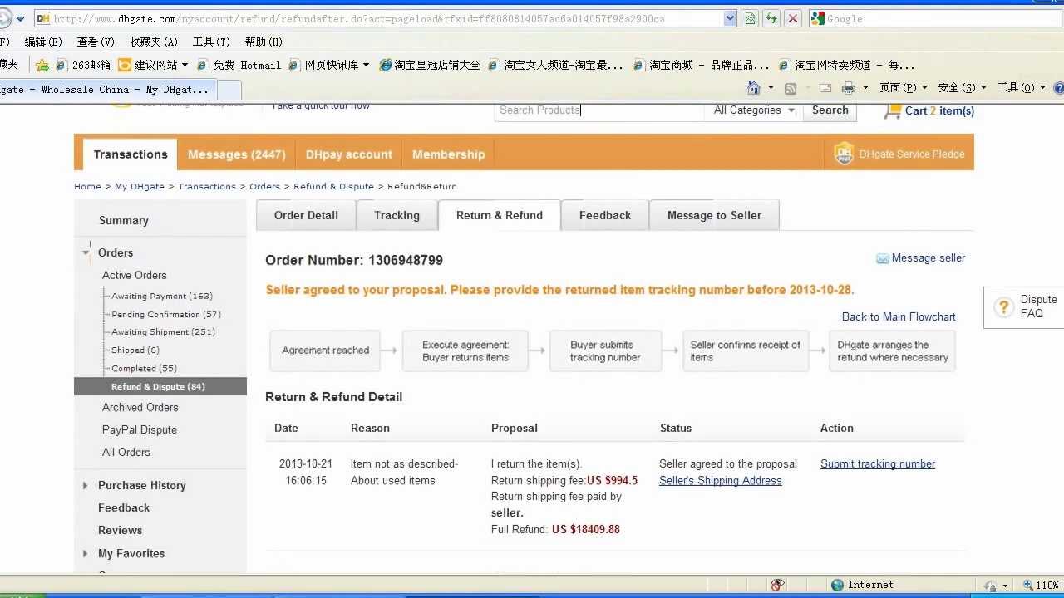Click the Submit tracking number link

pos(878,464)
